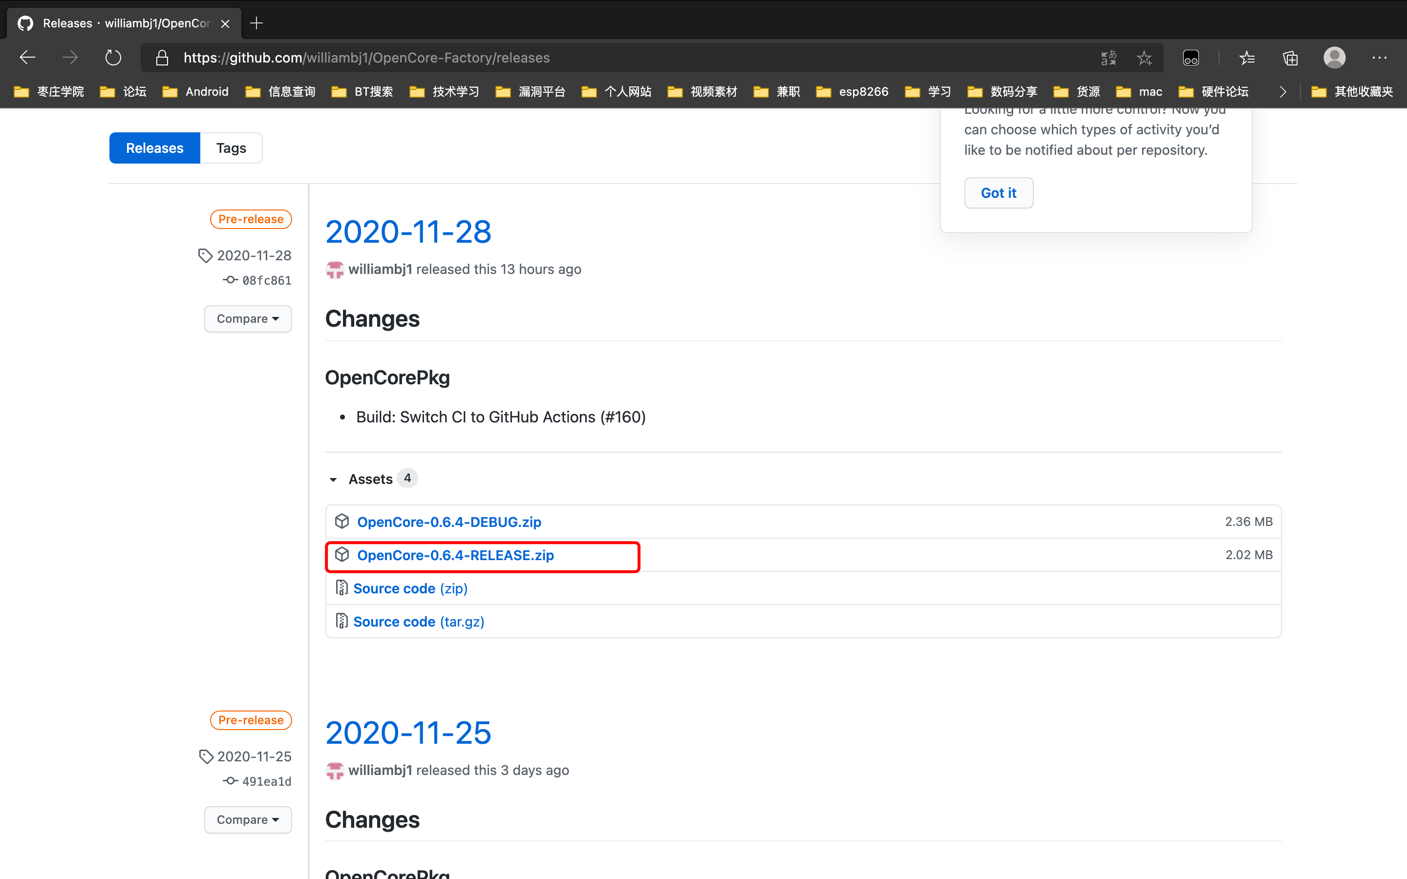The image size is (1407, 879).
Task: Click the browser back arrow icon
Action: click(x=27, y=58)
